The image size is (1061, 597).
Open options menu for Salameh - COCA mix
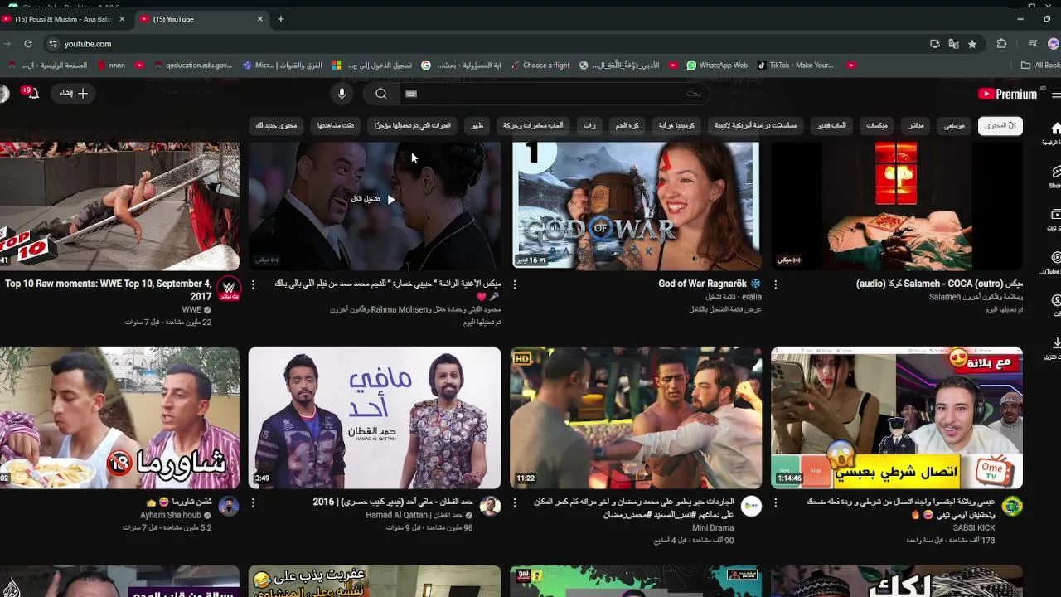[776, 284]
